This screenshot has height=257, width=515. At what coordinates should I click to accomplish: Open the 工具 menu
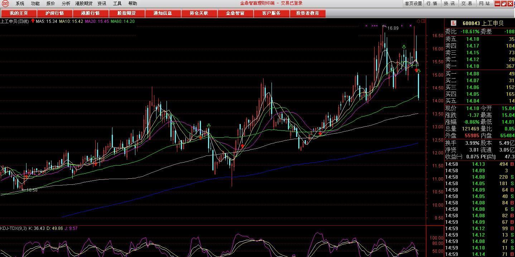117,4
